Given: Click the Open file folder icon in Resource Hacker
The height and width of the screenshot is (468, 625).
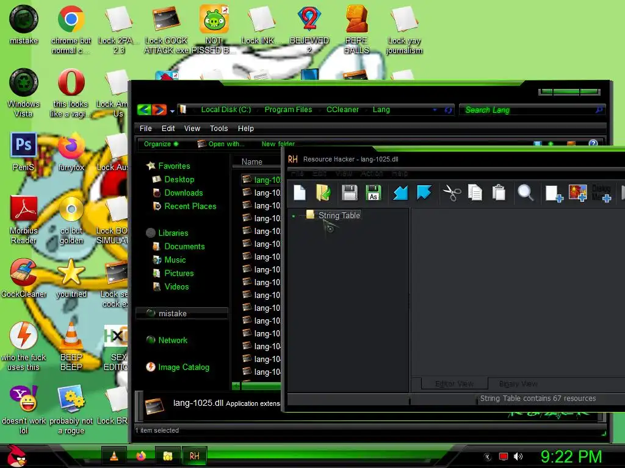Looking at the screenshot, I should tap(323, 193).
